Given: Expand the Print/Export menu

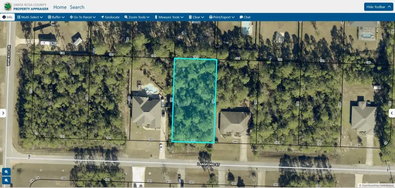Looking at the screenshot, I should [x=222, y=17].
